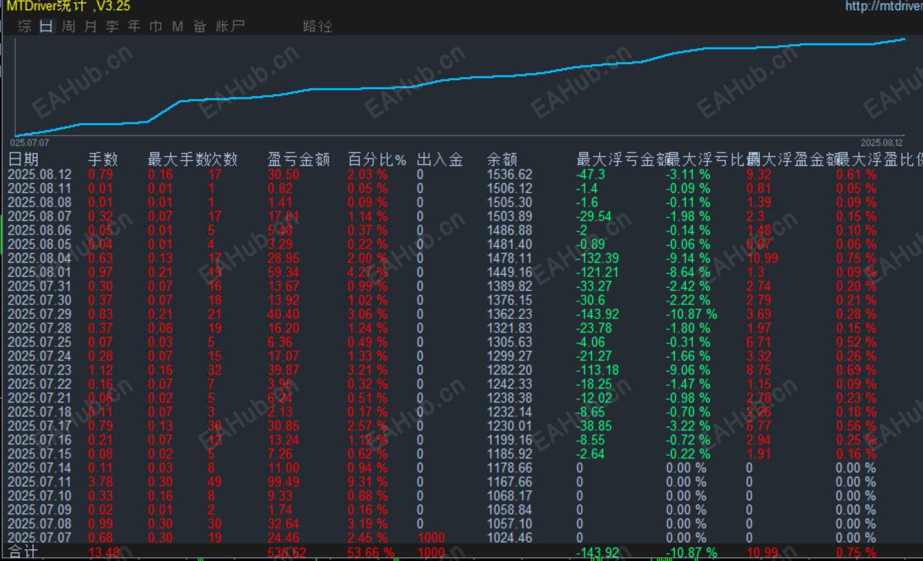
Task: Open the 币 currency tab
Action: (x=156, y=27)
